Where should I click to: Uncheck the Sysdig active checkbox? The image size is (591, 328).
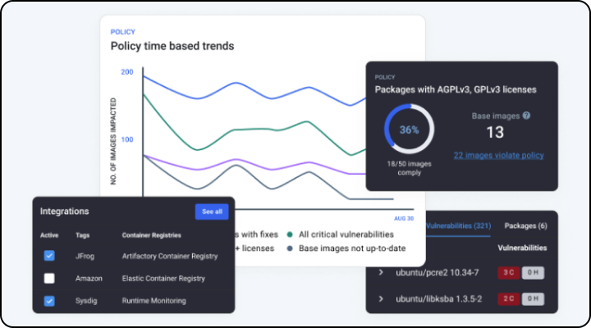tap(49, 300)
